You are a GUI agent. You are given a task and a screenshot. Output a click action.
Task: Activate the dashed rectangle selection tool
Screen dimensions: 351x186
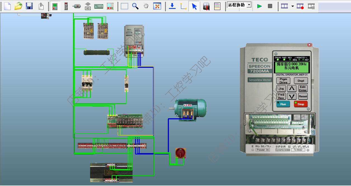tap(124, 6)
